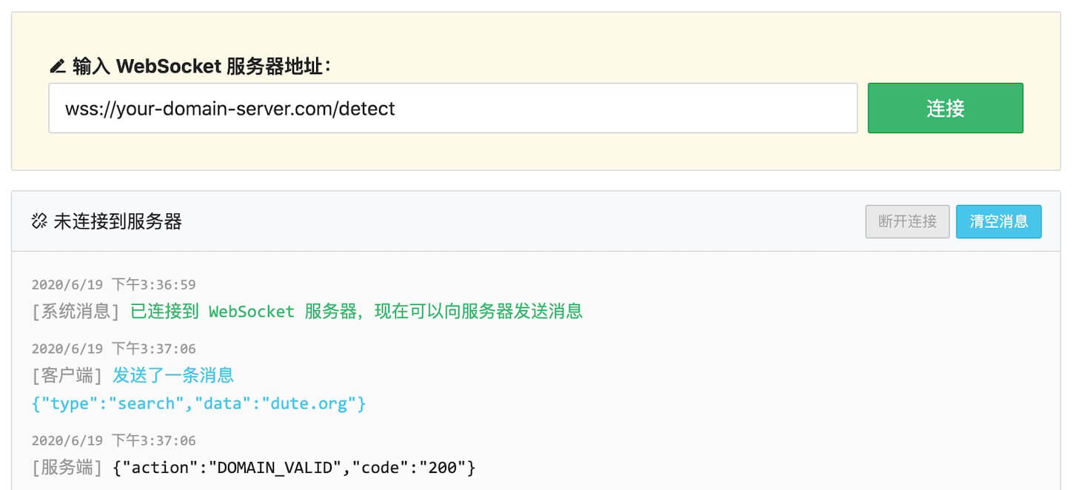
Task: Click the 断开连接 button
Action: [907, 221]
